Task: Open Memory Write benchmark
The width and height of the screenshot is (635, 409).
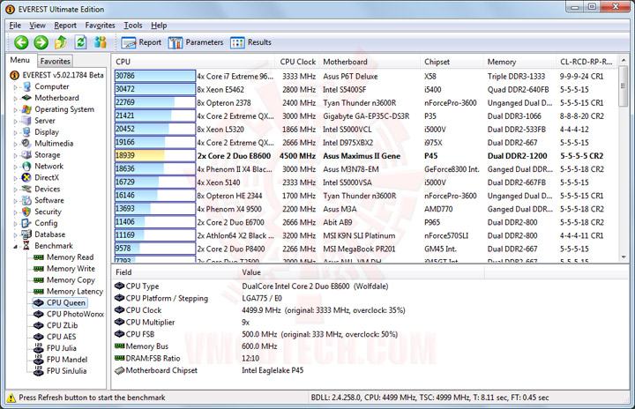Action: coord(64,269)
